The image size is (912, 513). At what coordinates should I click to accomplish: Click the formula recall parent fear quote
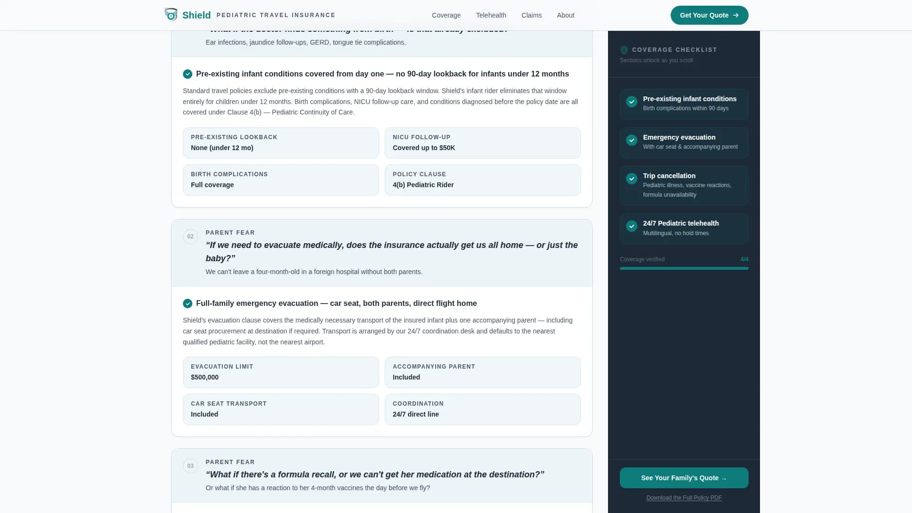tap(375, 475)
